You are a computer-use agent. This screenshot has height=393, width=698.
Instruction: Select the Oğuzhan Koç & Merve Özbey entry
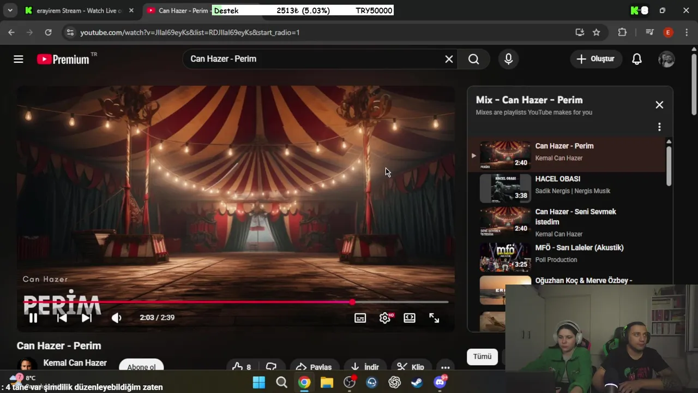tap(583, 281)
